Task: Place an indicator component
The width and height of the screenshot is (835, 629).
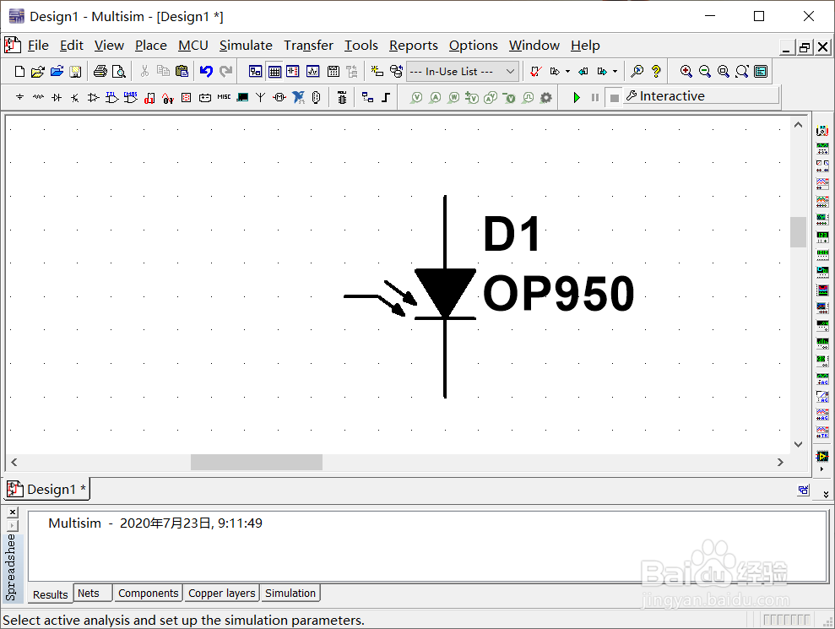Action: click(187, 97)
